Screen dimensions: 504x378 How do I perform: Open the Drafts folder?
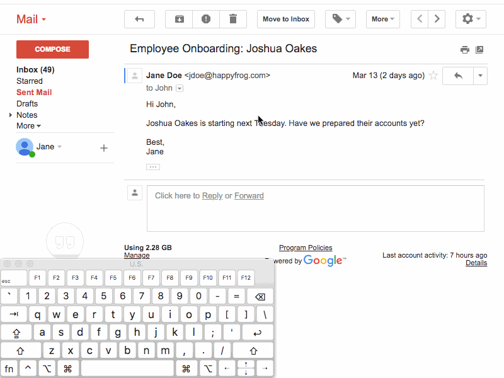[27, 103]
